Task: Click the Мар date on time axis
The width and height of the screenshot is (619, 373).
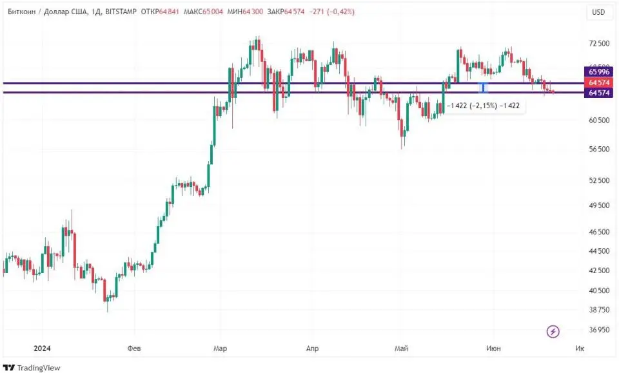Action: pyautogui.click(x=221, y=349)
